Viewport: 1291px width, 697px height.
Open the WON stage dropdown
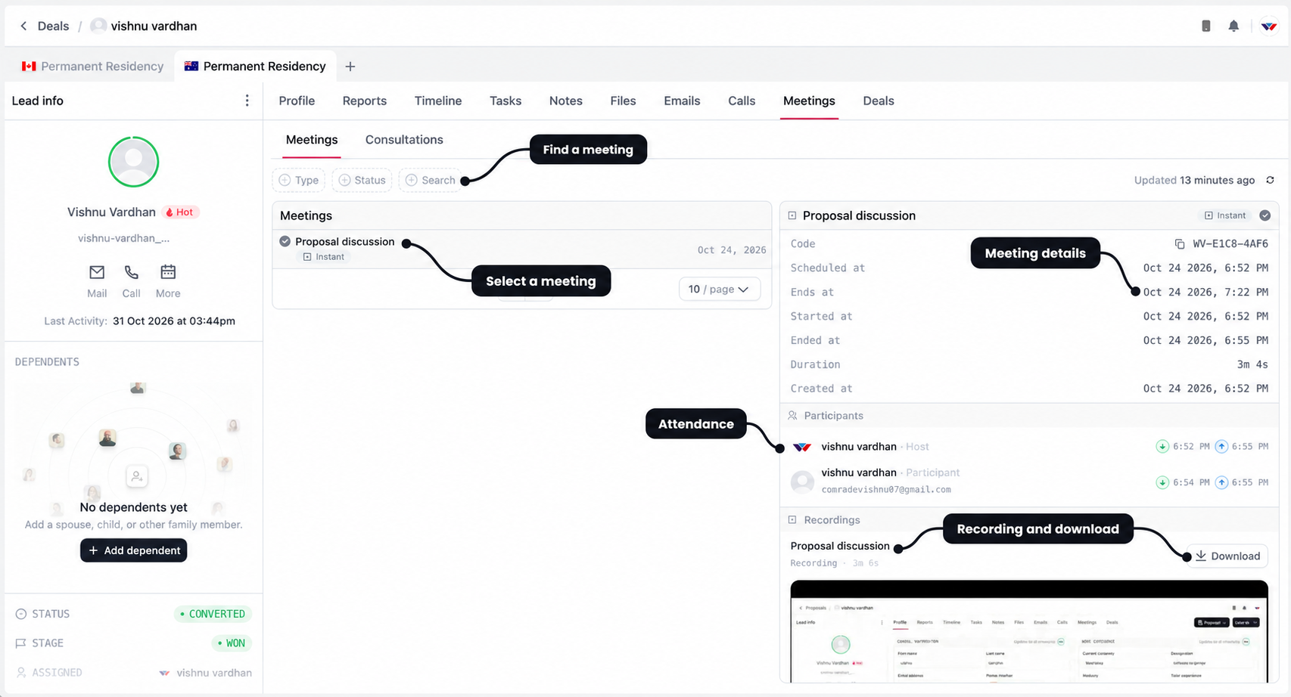pyautogui.click(x=232, y=643)
